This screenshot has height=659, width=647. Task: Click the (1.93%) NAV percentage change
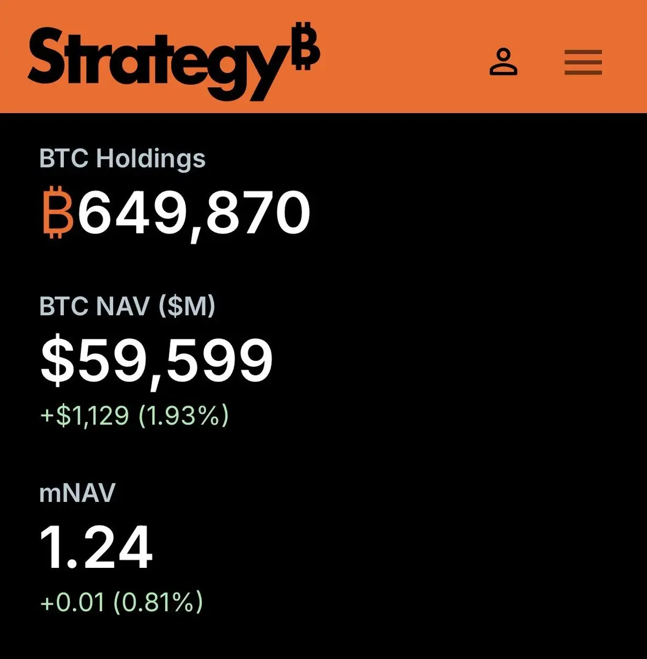[183, 415]
